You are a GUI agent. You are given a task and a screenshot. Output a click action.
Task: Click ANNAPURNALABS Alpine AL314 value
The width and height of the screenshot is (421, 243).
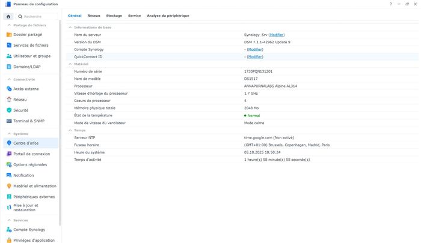pyautogui.click(x=271, y=86)
